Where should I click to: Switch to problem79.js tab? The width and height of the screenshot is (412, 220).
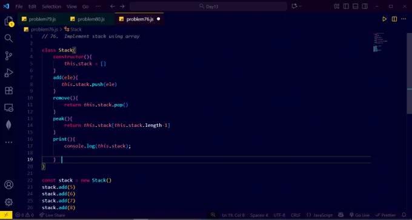coord(42,19)
